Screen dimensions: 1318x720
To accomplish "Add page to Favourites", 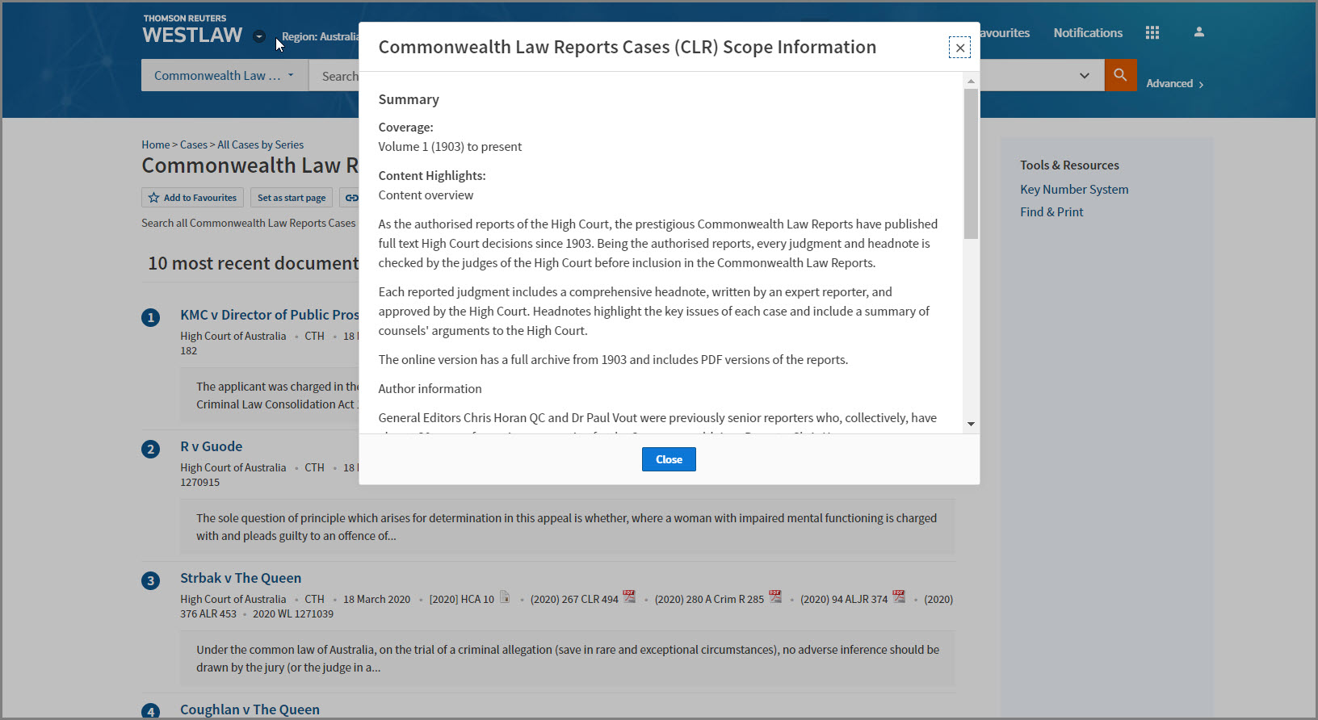I will 192,198.
